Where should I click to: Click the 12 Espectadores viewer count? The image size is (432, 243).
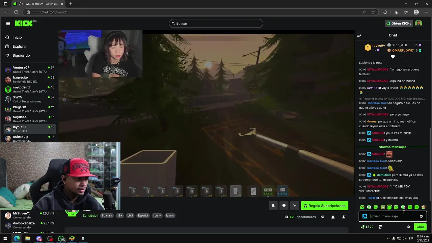[300, 217]
